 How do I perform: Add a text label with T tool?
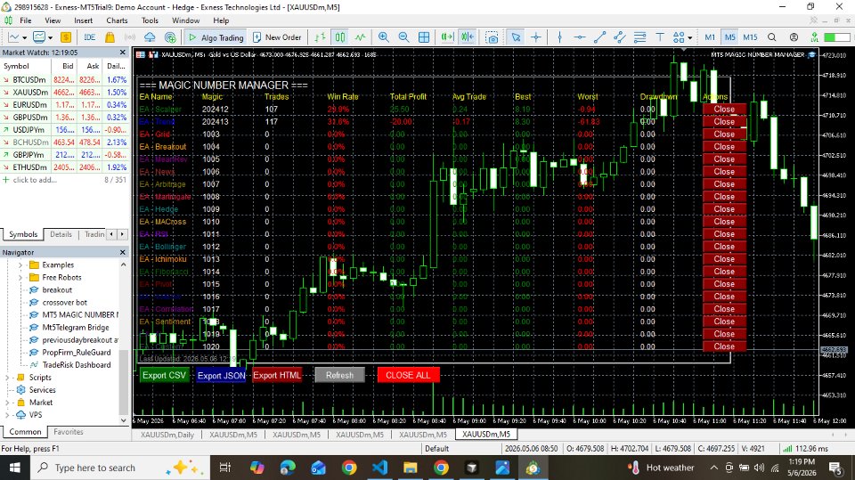660,37
